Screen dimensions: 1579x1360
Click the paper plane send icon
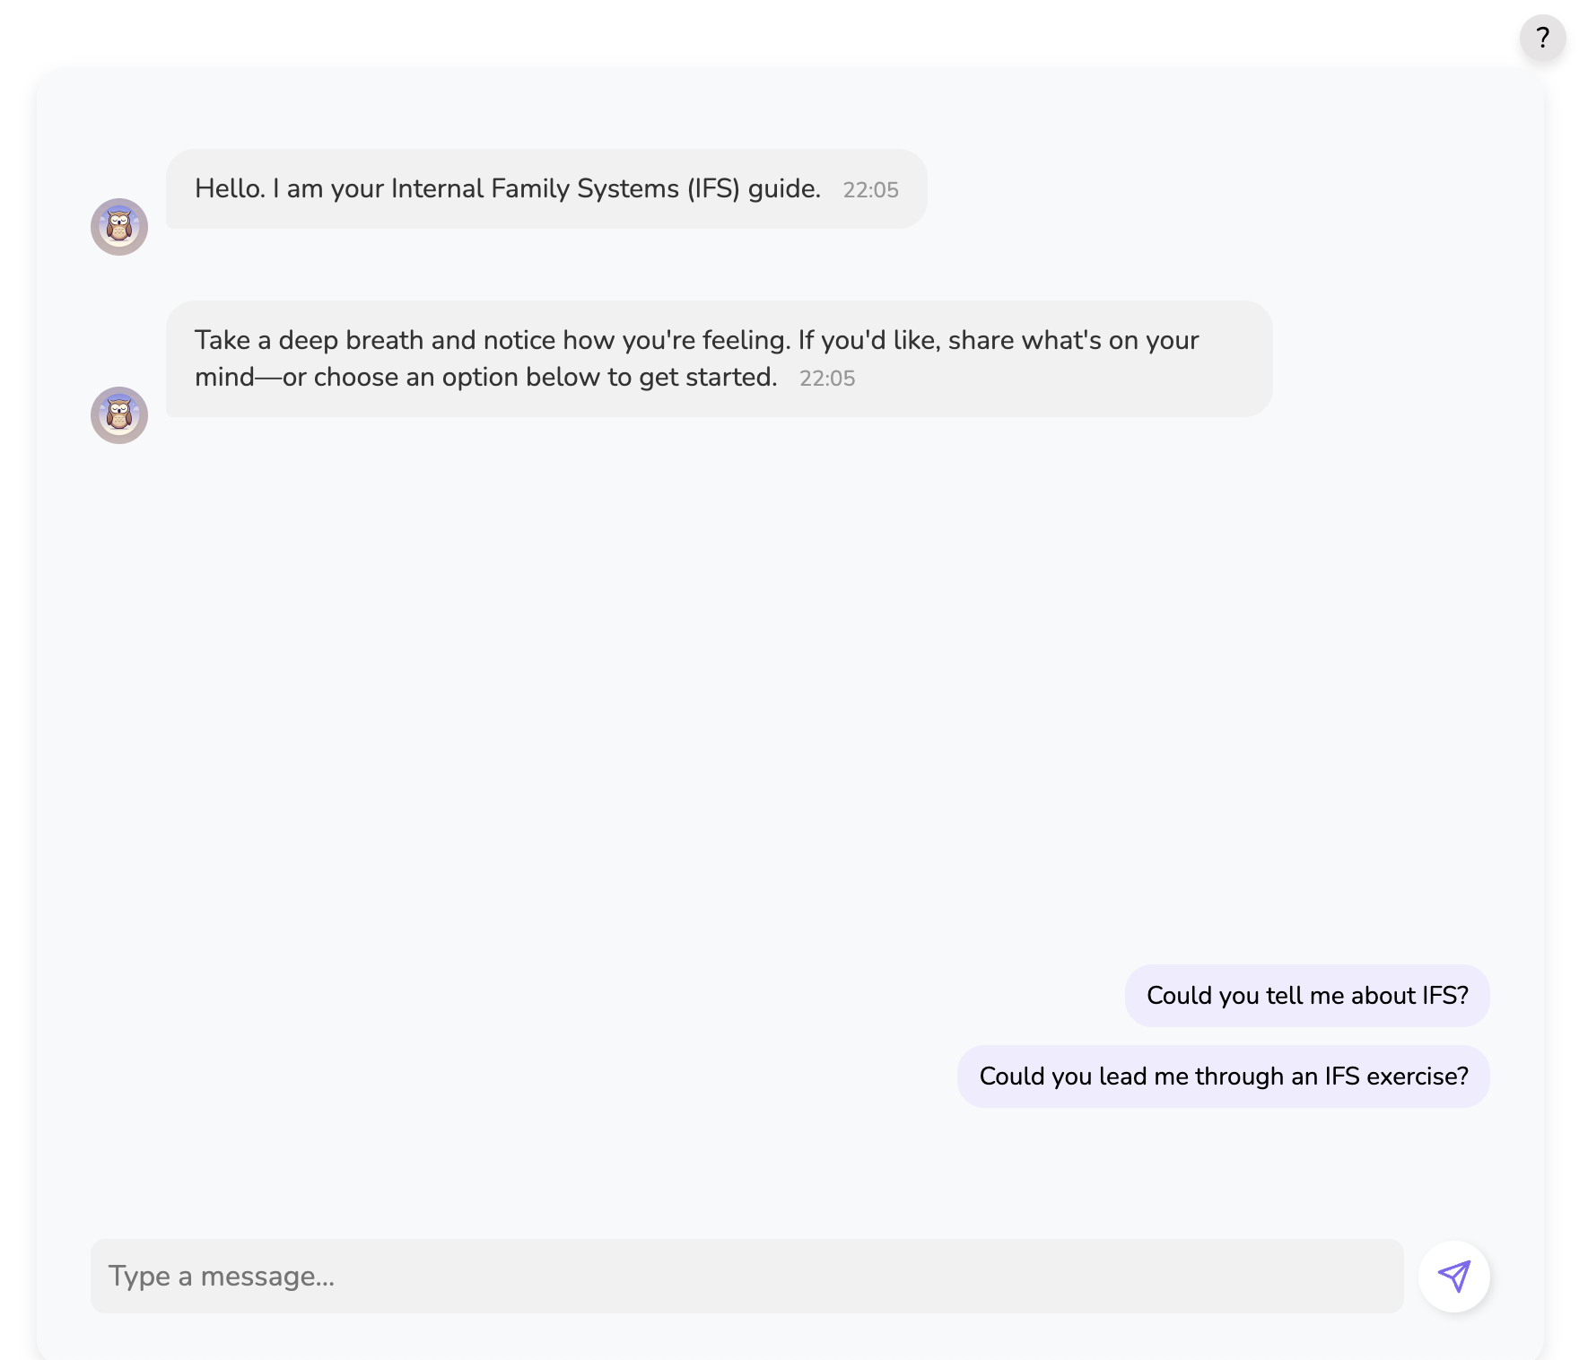coord(1453,1276)
